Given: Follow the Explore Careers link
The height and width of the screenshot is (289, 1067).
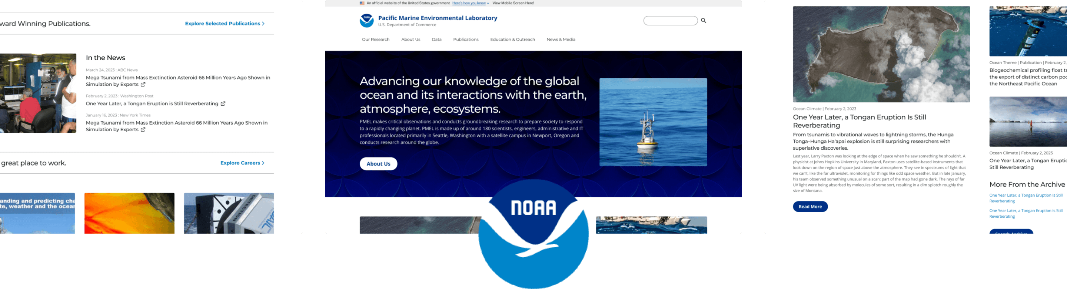Looking at the screenshot, I should [x=242, y=163].
